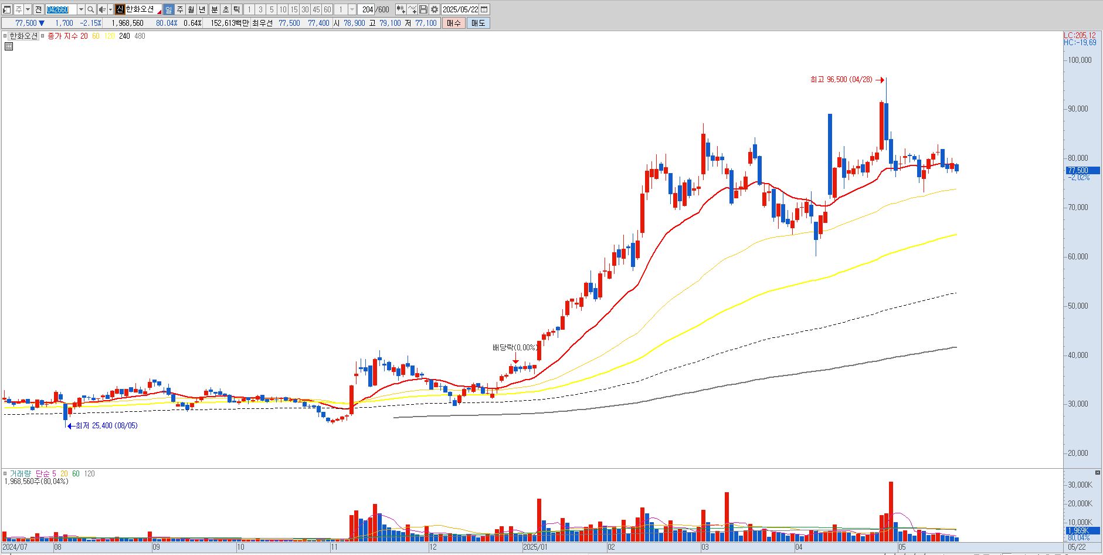Screen dimensions: 1103x555
Task: Click the stock code field 042660
Action: tap(61, 9)
